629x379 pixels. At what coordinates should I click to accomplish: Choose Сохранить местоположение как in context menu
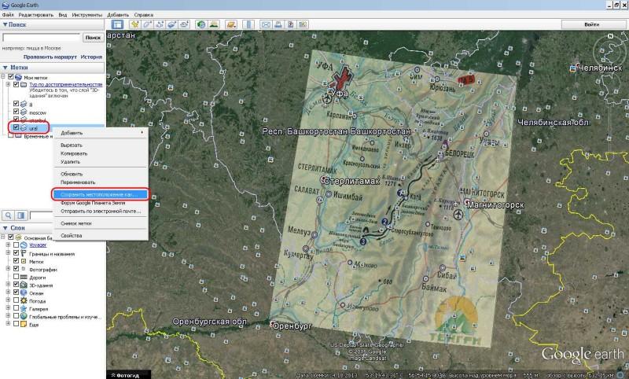101,194
